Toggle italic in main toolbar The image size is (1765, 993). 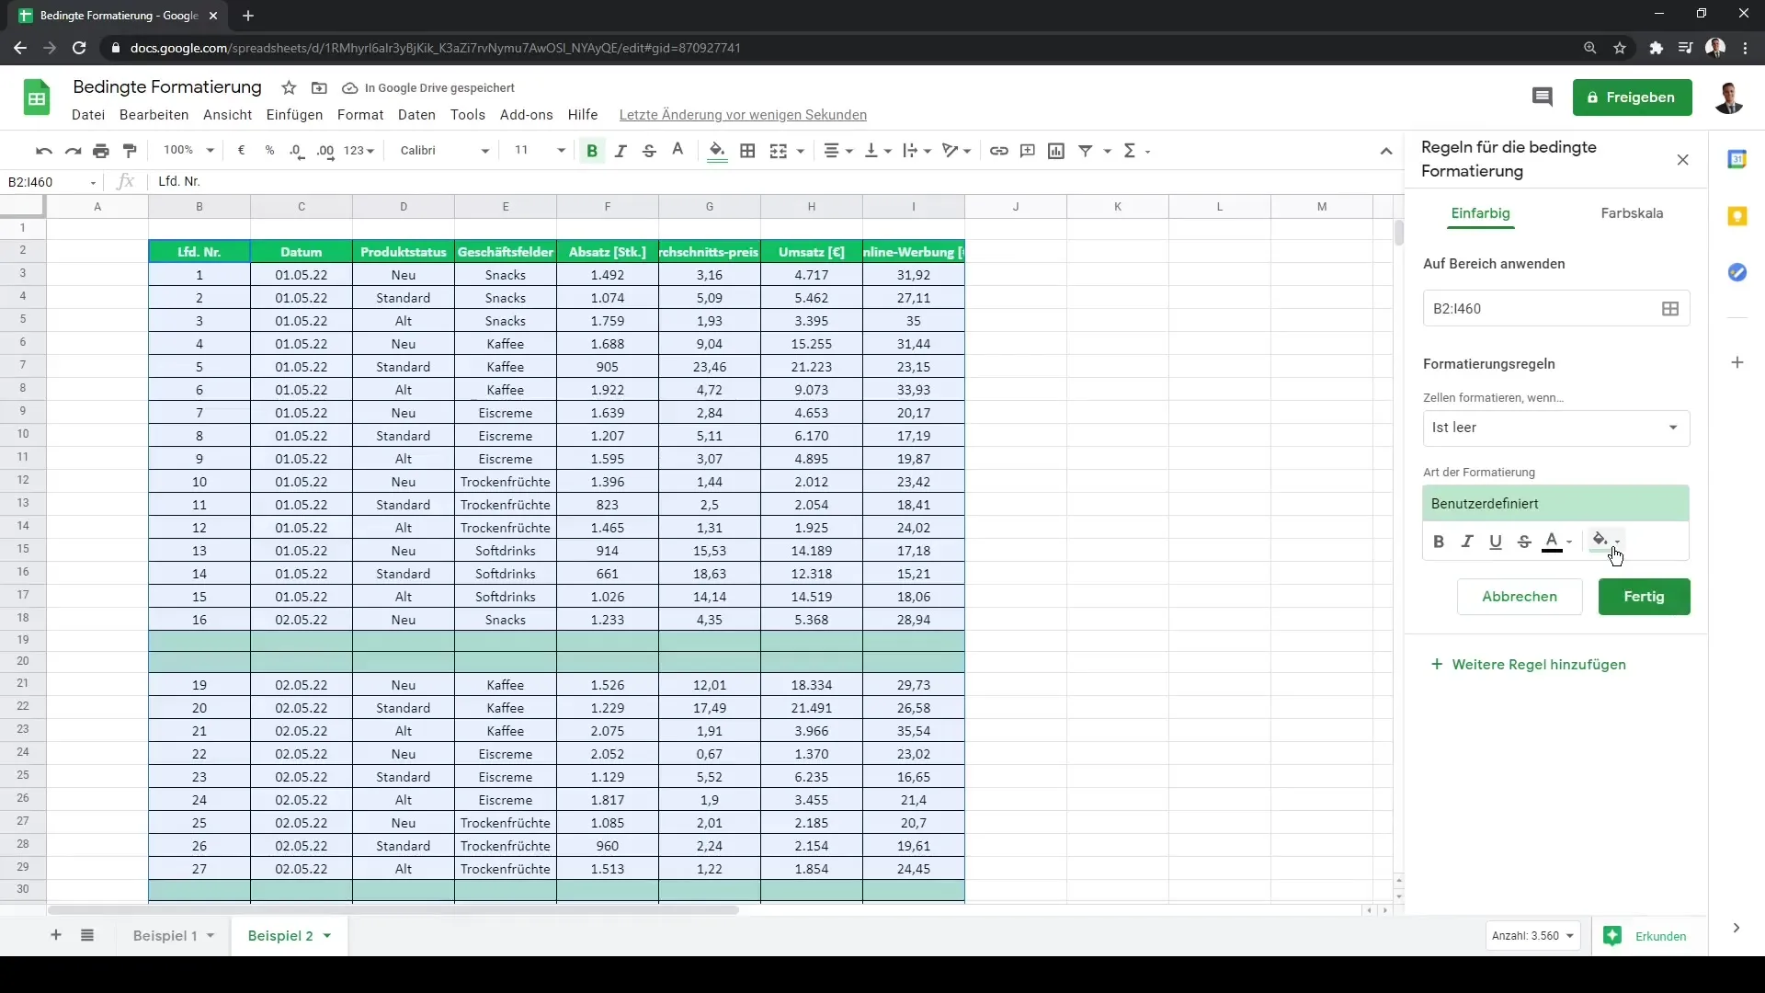point(621,151)
